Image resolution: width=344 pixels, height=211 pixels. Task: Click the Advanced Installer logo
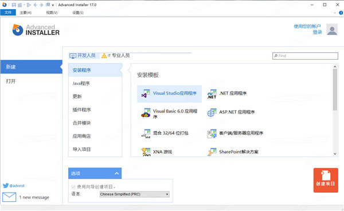(x=36, y=30)
